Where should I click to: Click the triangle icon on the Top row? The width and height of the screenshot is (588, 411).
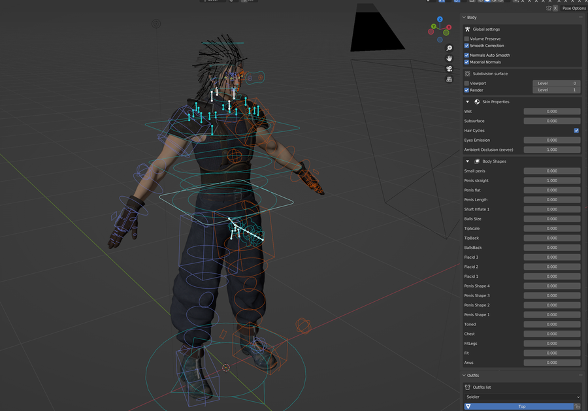468,406
